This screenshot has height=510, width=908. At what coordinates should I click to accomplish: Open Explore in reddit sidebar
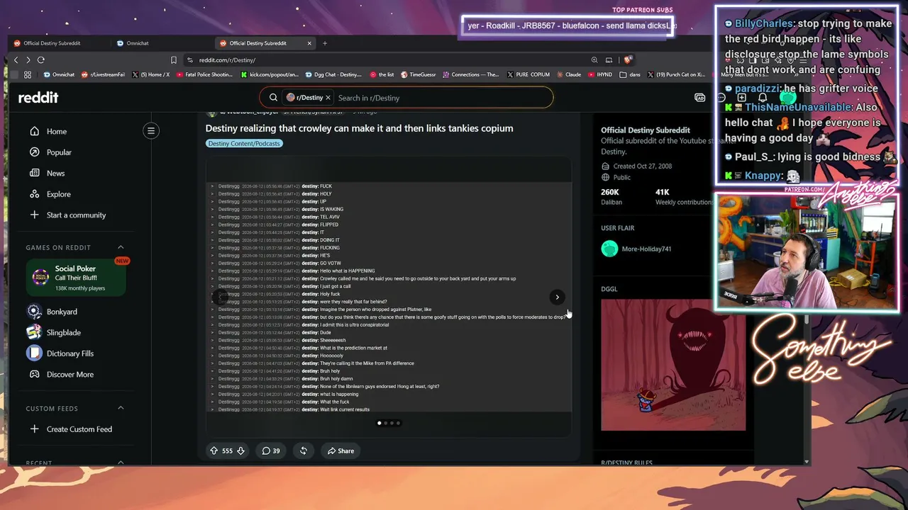[58, 194]
